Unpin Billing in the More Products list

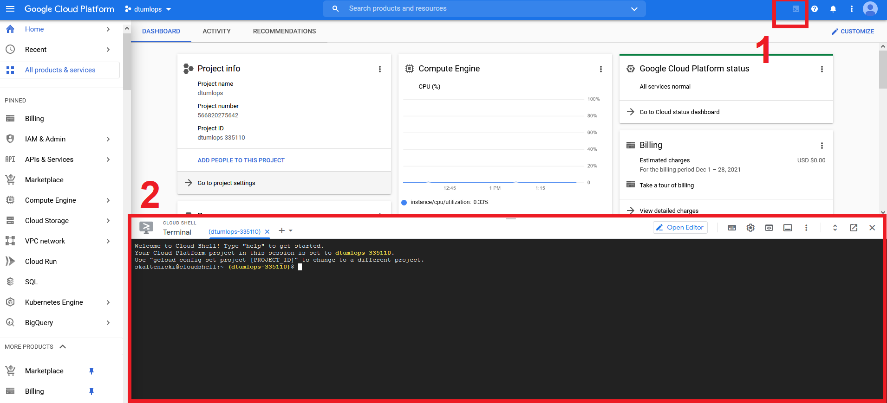pos(91,391)
